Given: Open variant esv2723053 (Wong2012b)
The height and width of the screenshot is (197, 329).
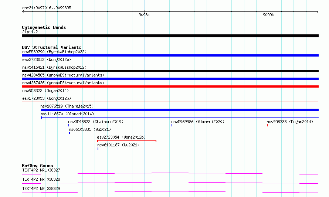Looking at the screenshot, I should click(47, 98).
